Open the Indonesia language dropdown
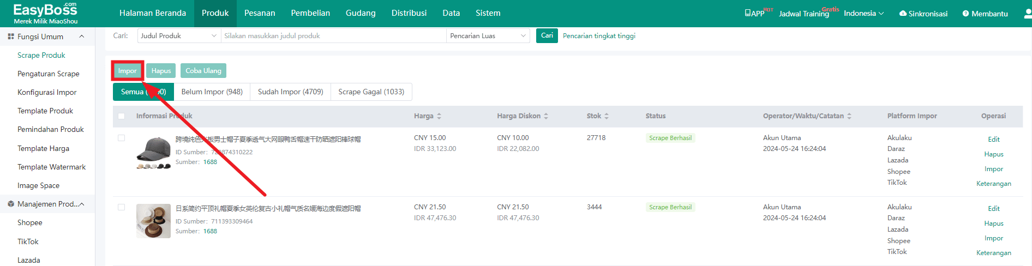Image resolution: width=1032 pixels, height=266 pixels. [x=863, y=13]
